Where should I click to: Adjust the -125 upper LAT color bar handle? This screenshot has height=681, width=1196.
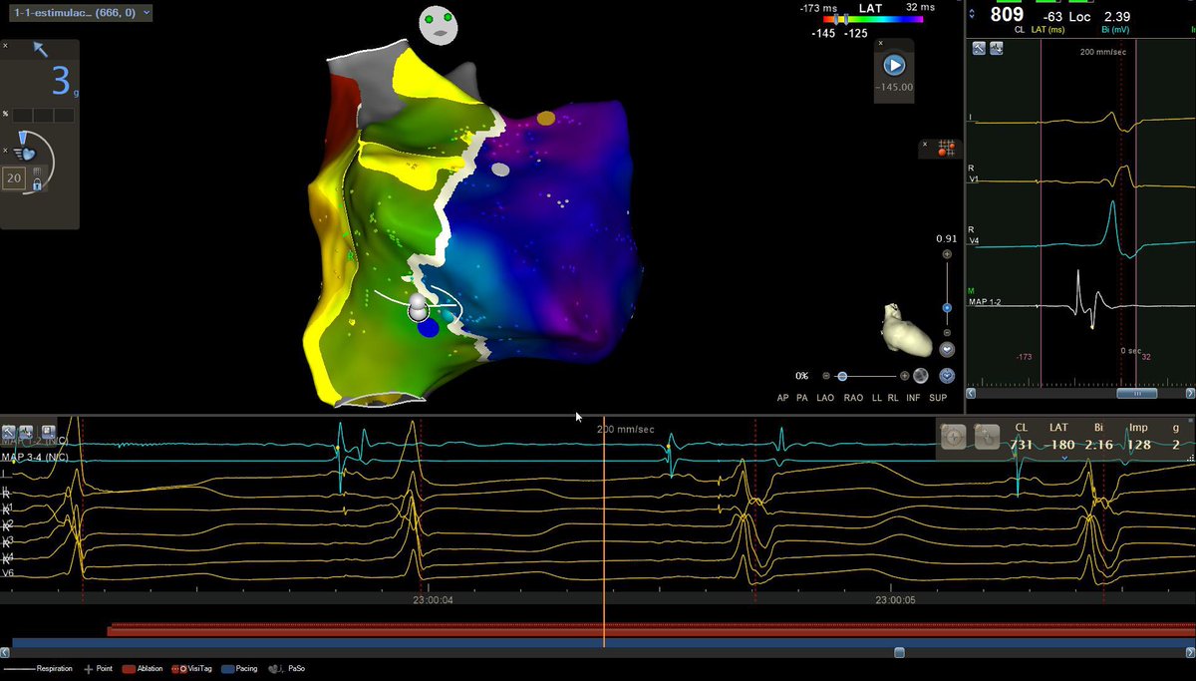click(x=847, y=20)
